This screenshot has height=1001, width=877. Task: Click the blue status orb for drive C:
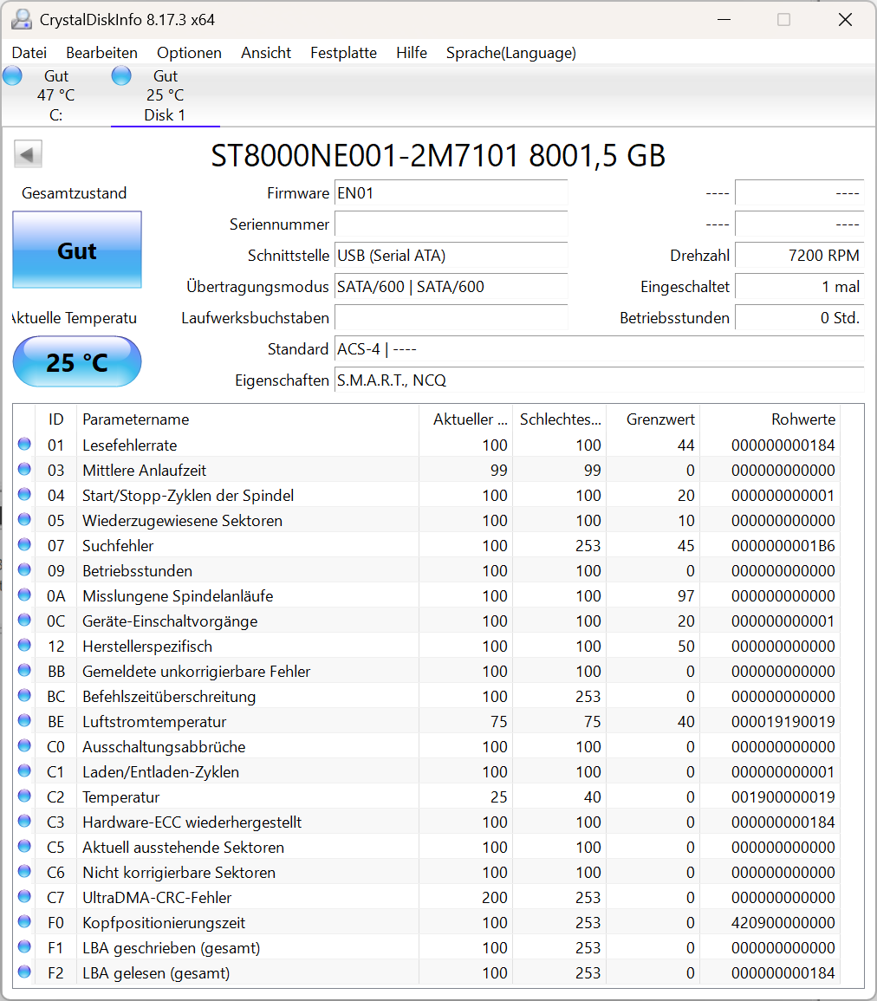pos(12,76)
